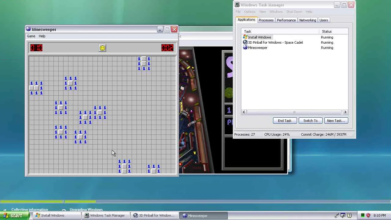Open the red security shield tray icon
This screenshot has width=391, height=220.
[368, 215]
